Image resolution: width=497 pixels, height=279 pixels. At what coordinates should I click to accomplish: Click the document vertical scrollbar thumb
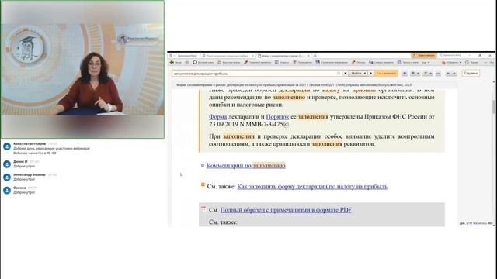[x=493, y=107]
